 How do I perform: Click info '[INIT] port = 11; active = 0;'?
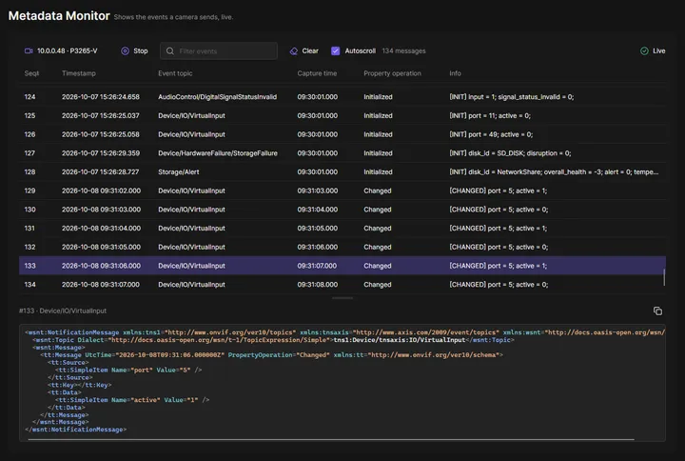coord(490,116)
